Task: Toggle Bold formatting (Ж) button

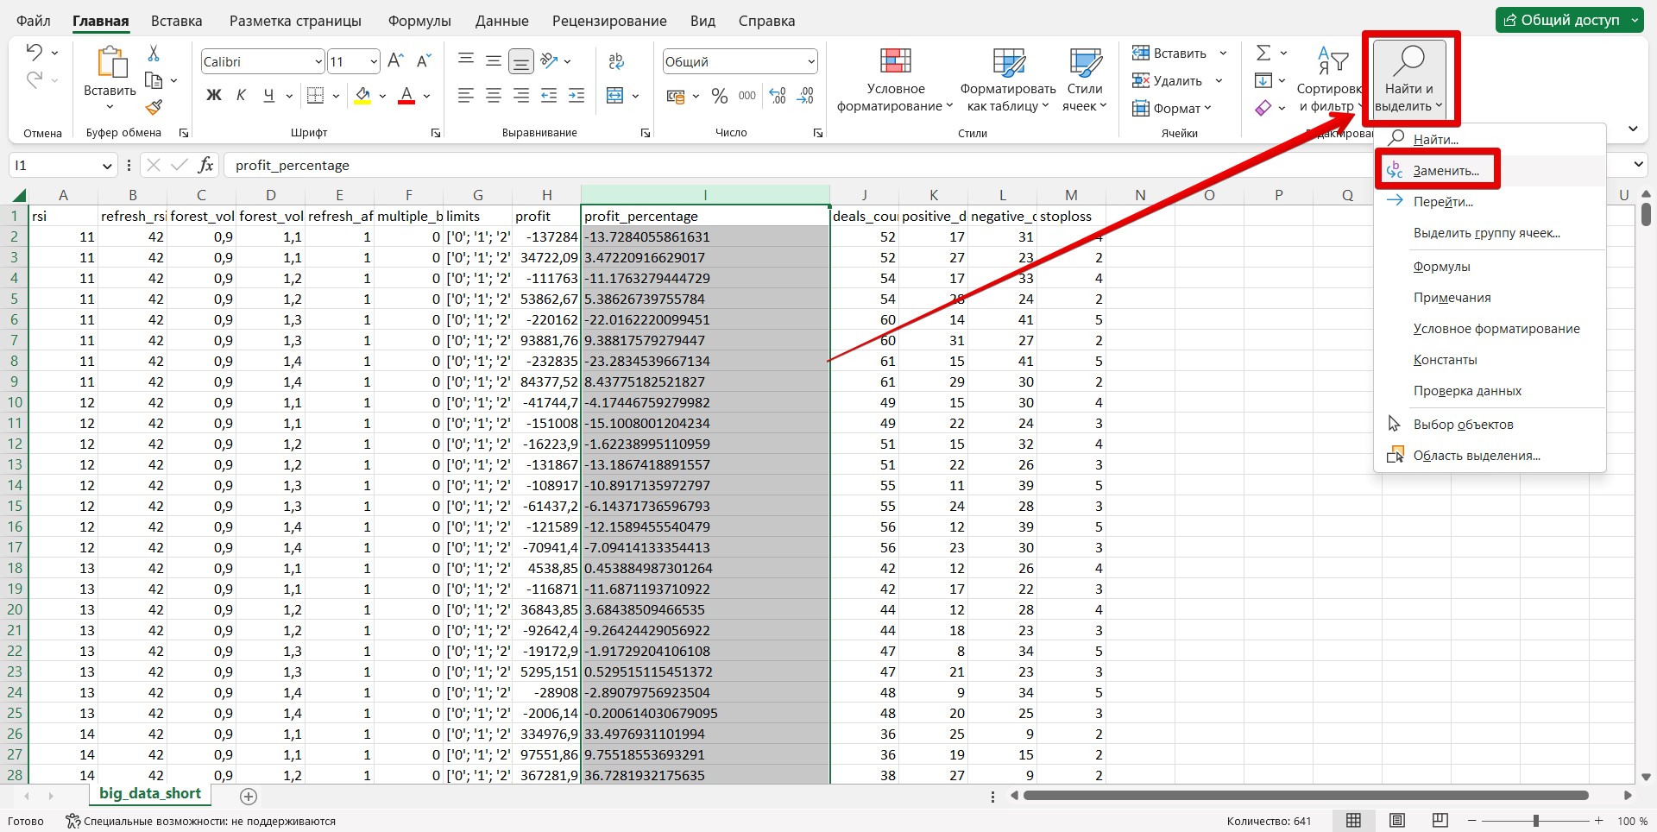Action: tap(214, 96)
